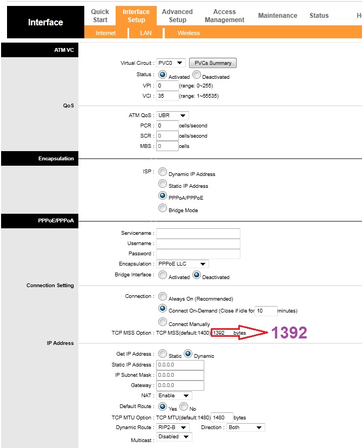This screenshot has height=448, width=362.
Task: Click the PCR cells/second field
Action: (x=167, y=126)
